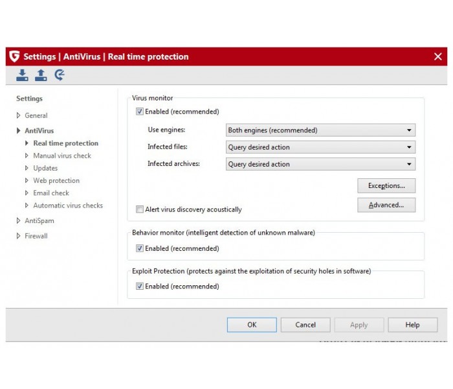Open Email check settings page
The height and width of the screenshot is (389, 453).
pyautogui.click(x=51, y=193)
